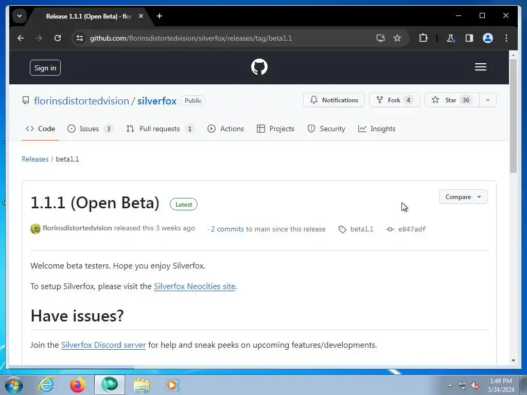This screenshot has width=527, height=395.
Task: Open a new browser tab with plus icon
Action: point(160,16)
